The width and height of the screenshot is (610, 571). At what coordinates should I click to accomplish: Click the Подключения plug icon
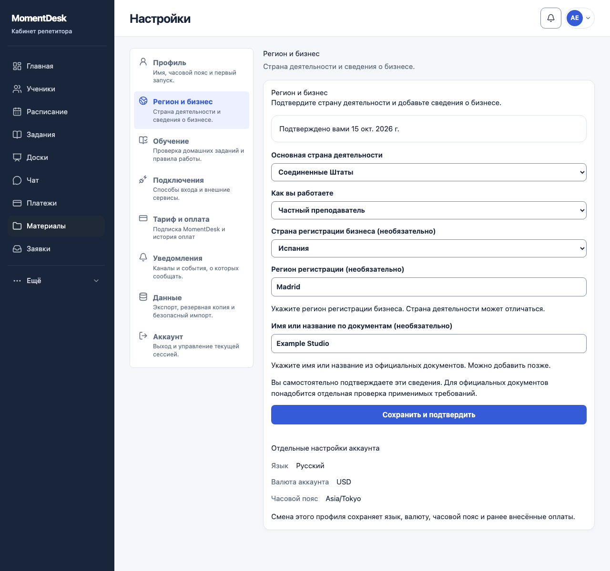pos(143,179)
